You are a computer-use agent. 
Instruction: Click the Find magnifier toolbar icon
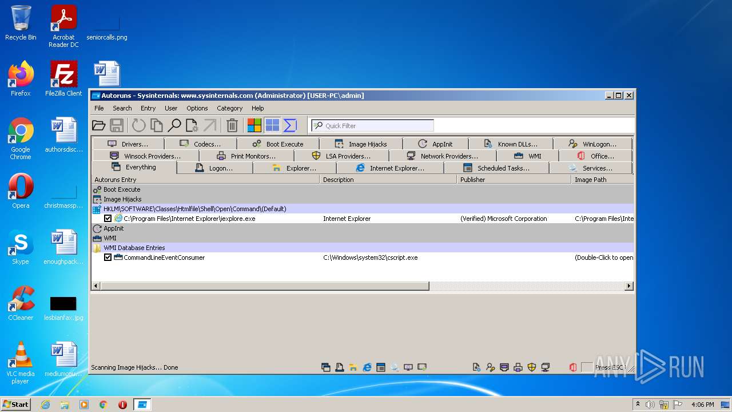click(x=174, y=125)
